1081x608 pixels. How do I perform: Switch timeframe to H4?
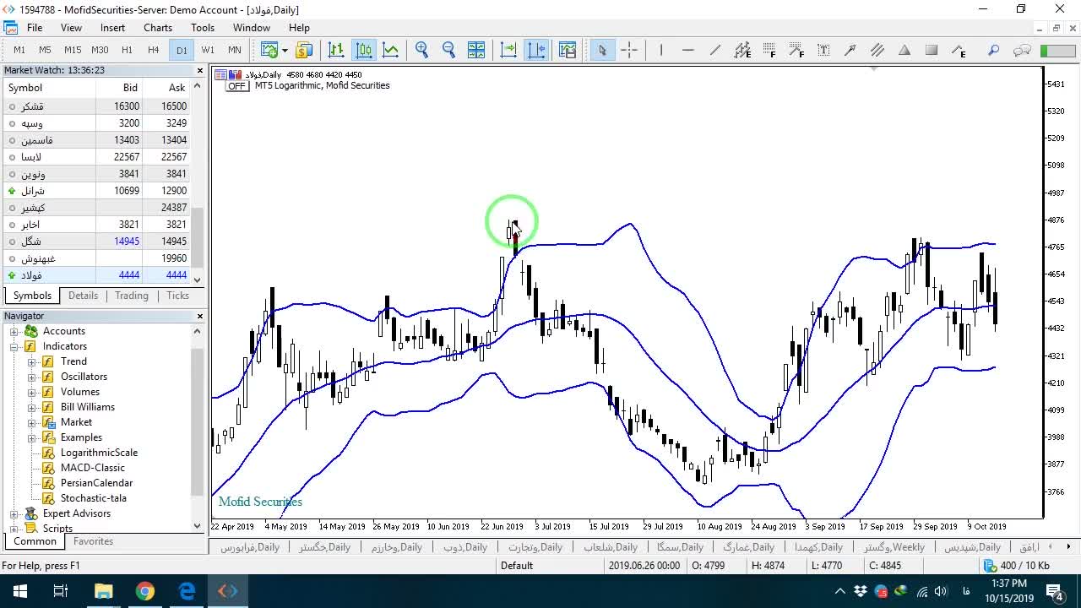[153, 50]
